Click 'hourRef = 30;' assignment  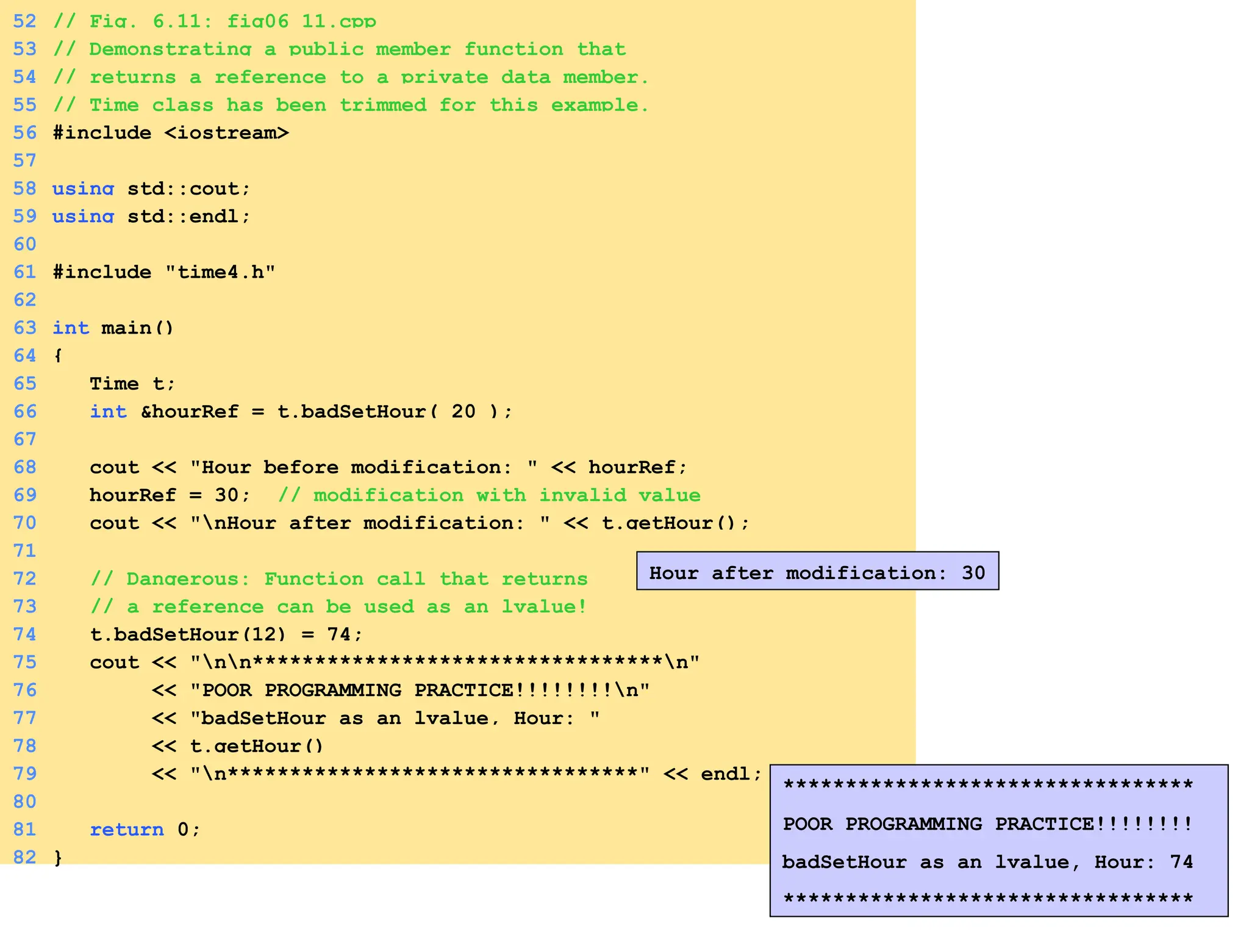click(170, 495)
